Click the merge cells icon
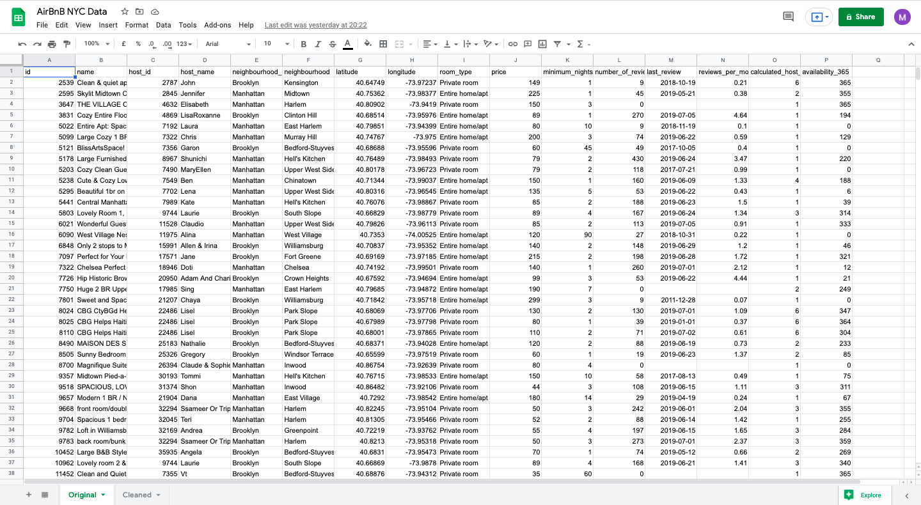Viewport: 921px width, 505px height. point(399,44)
